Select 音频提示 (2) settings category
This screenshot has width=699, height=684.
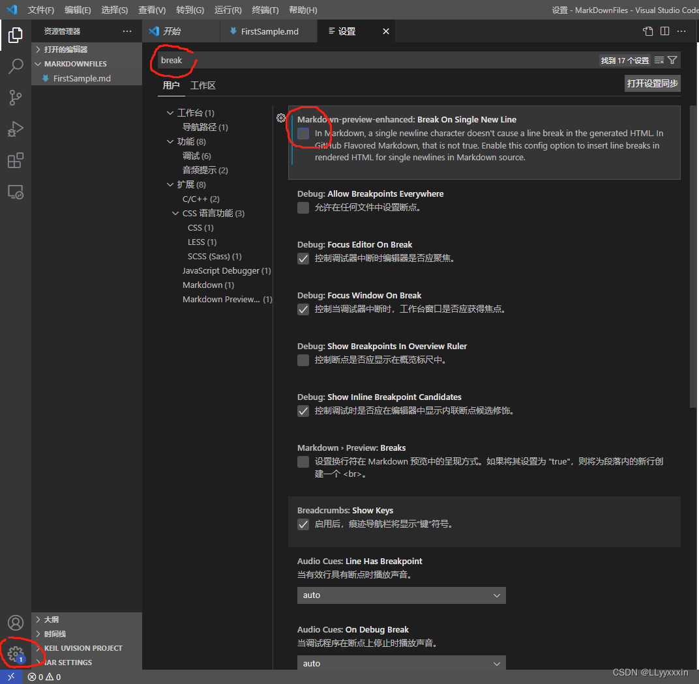point(205,170)
